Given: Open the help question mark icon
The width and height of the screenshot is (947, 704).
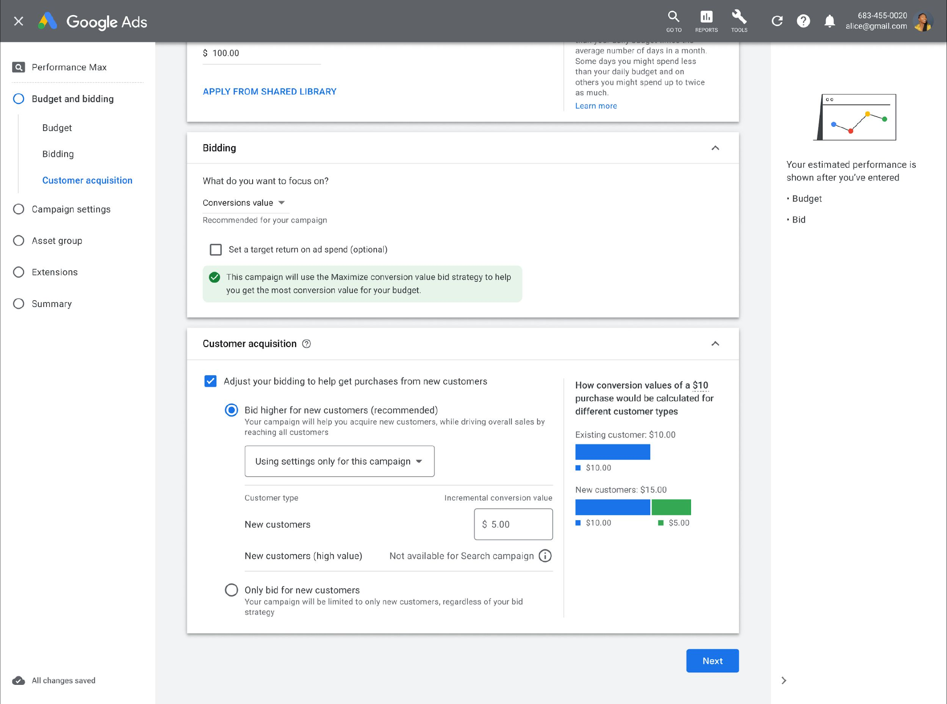Looking at the screenshot, I should click(x=803, y=21).
